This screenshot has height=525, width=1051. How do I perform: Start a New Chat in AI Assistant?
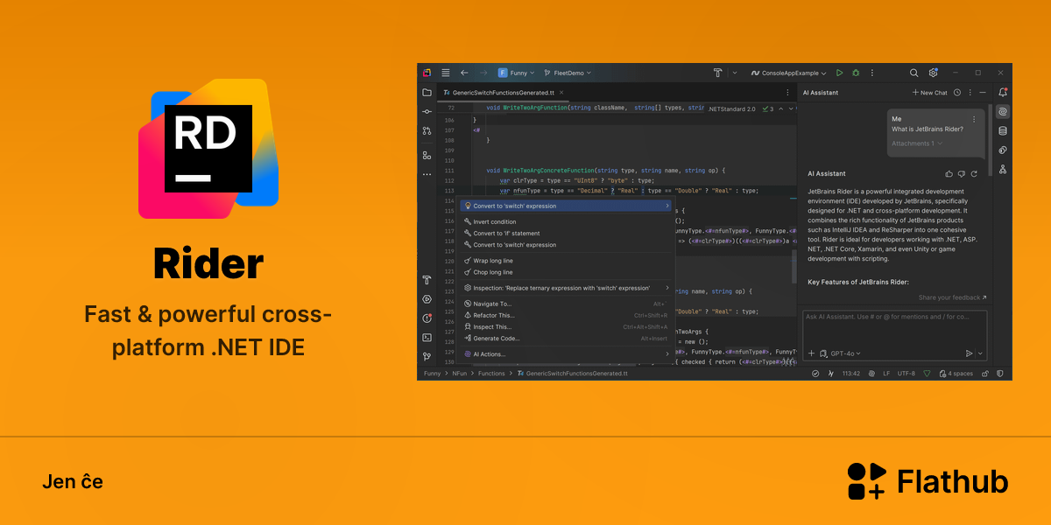click(929, 92)
